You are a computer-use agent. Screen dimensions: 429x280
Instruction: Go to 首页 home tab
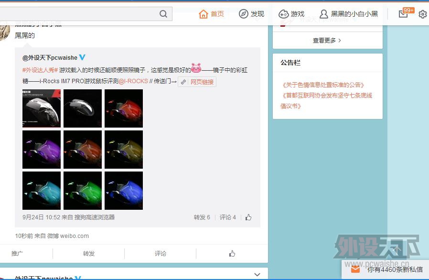[212, 14]
